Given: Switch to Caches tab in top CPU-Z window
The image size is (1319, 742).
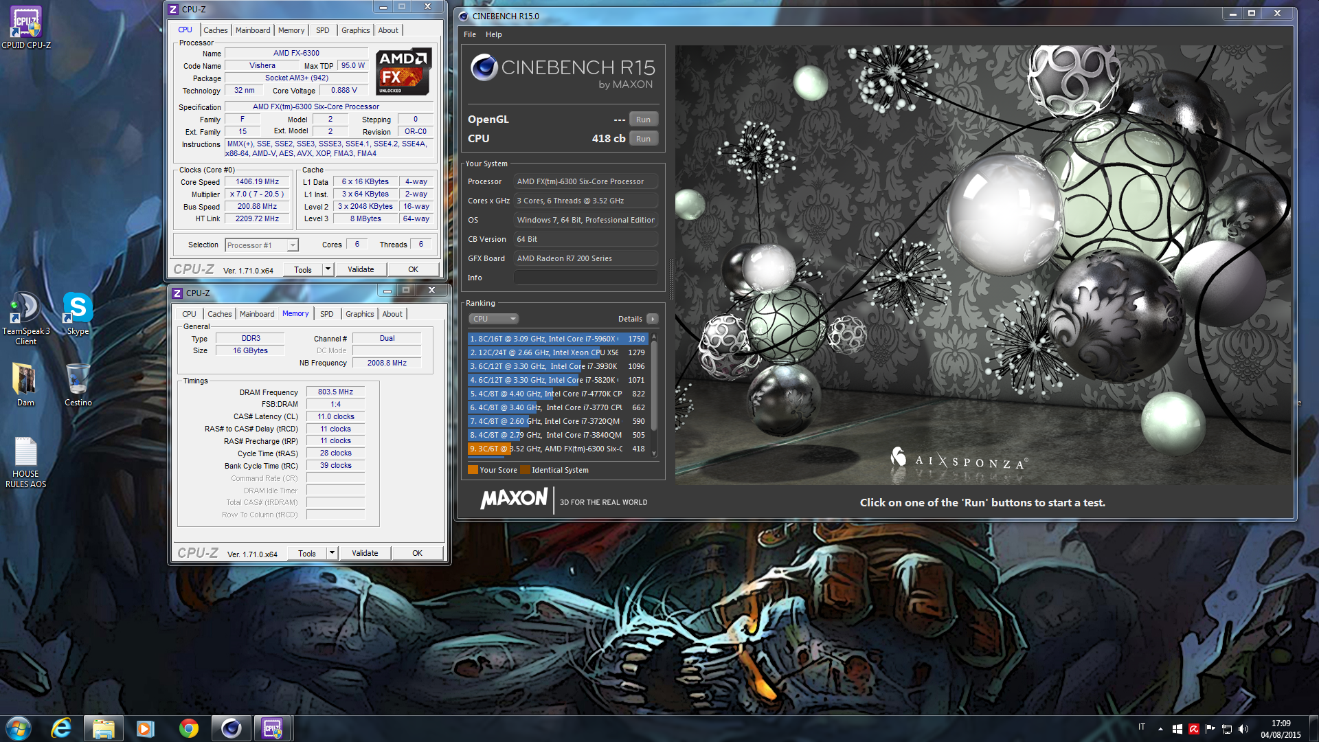Looking at the screenshot, I should click(215, 30).
